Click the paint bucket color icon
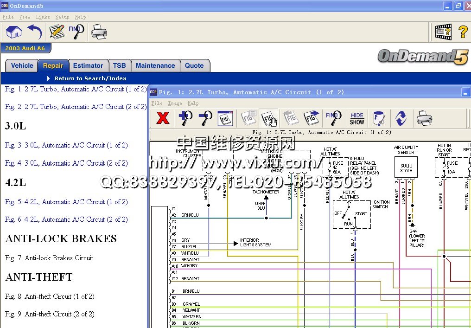The image size is (471, 328). pos(379,118)
